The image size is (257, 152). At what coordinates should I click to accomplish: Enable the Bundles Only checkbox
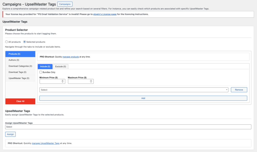[40, 72]
